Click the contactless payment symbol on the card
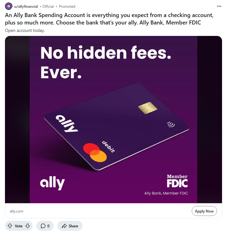This screenshot has height=232, width=227. click(170, 124)
